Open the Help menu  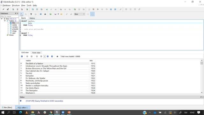(x=35, y=5)
